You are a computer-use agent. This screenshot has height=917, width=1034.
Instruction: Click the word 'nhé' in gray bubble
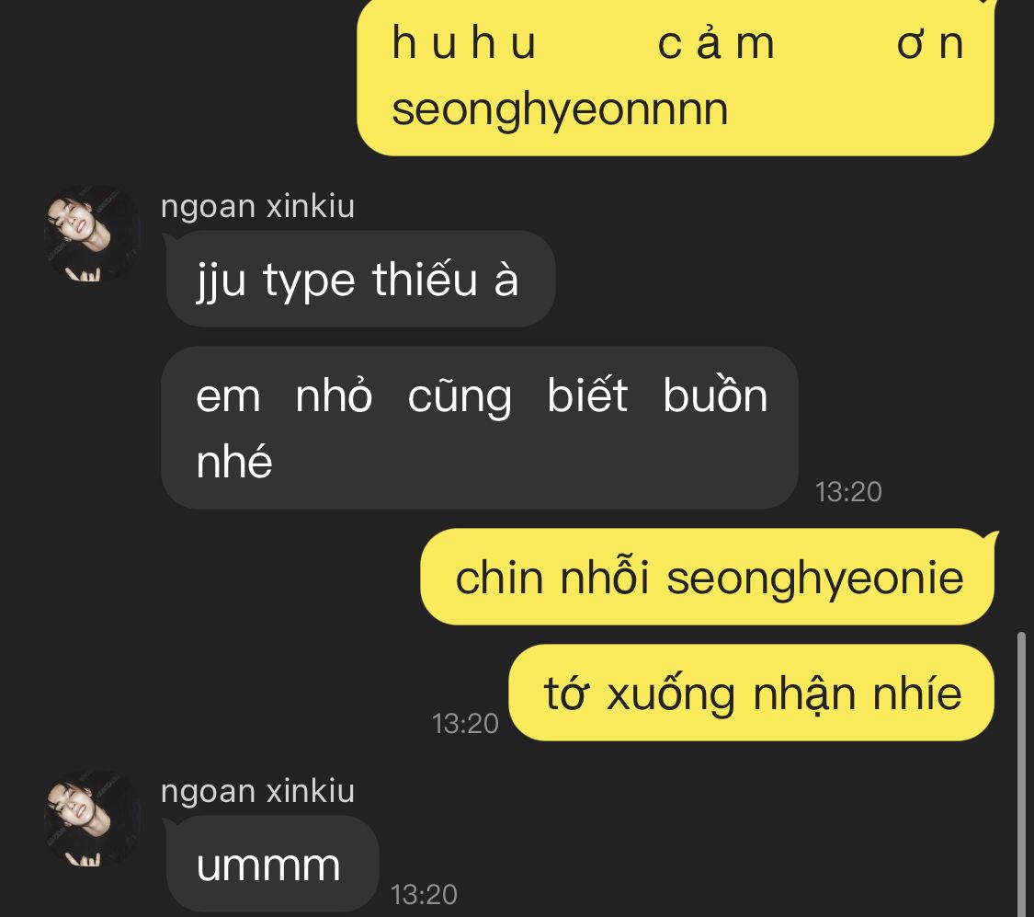click(234, 460)
